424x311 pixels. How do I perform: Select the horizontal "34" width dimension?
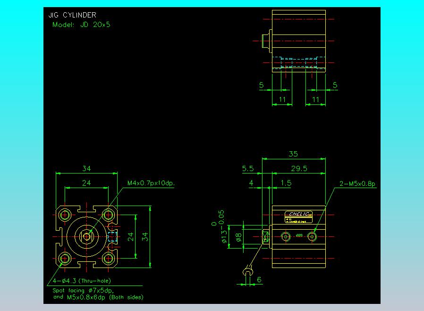(86, 169)
